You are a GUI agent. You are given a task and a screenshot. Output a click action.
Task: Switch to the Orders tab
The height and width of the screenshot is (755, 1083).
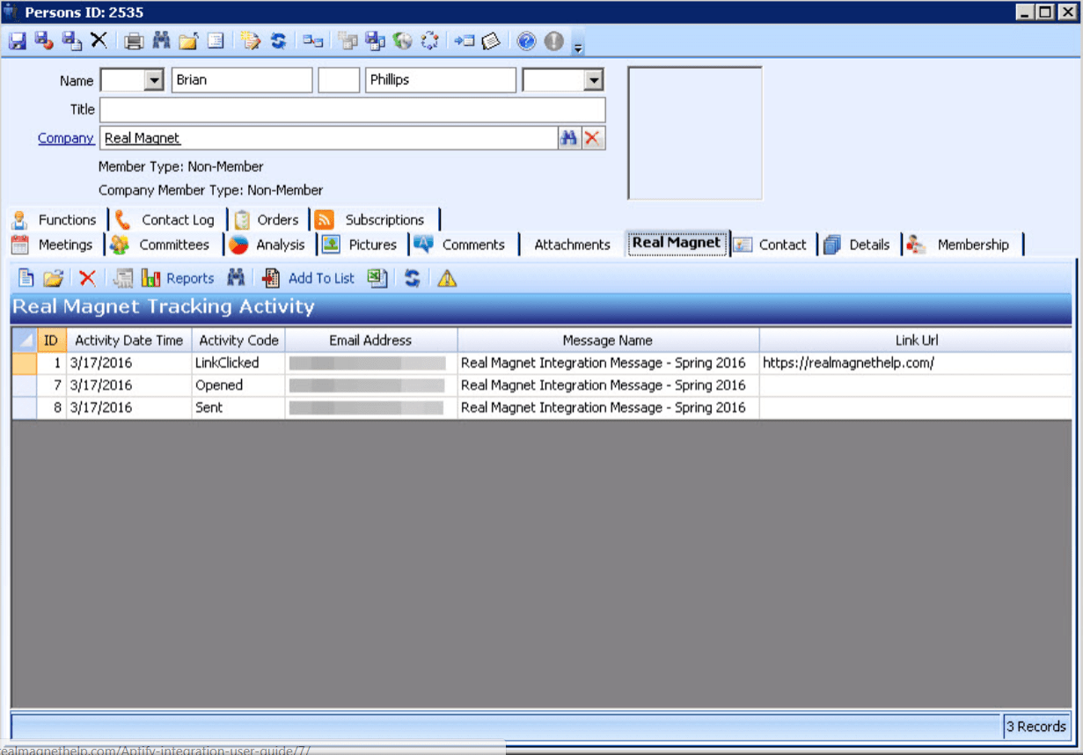[268, 220]
